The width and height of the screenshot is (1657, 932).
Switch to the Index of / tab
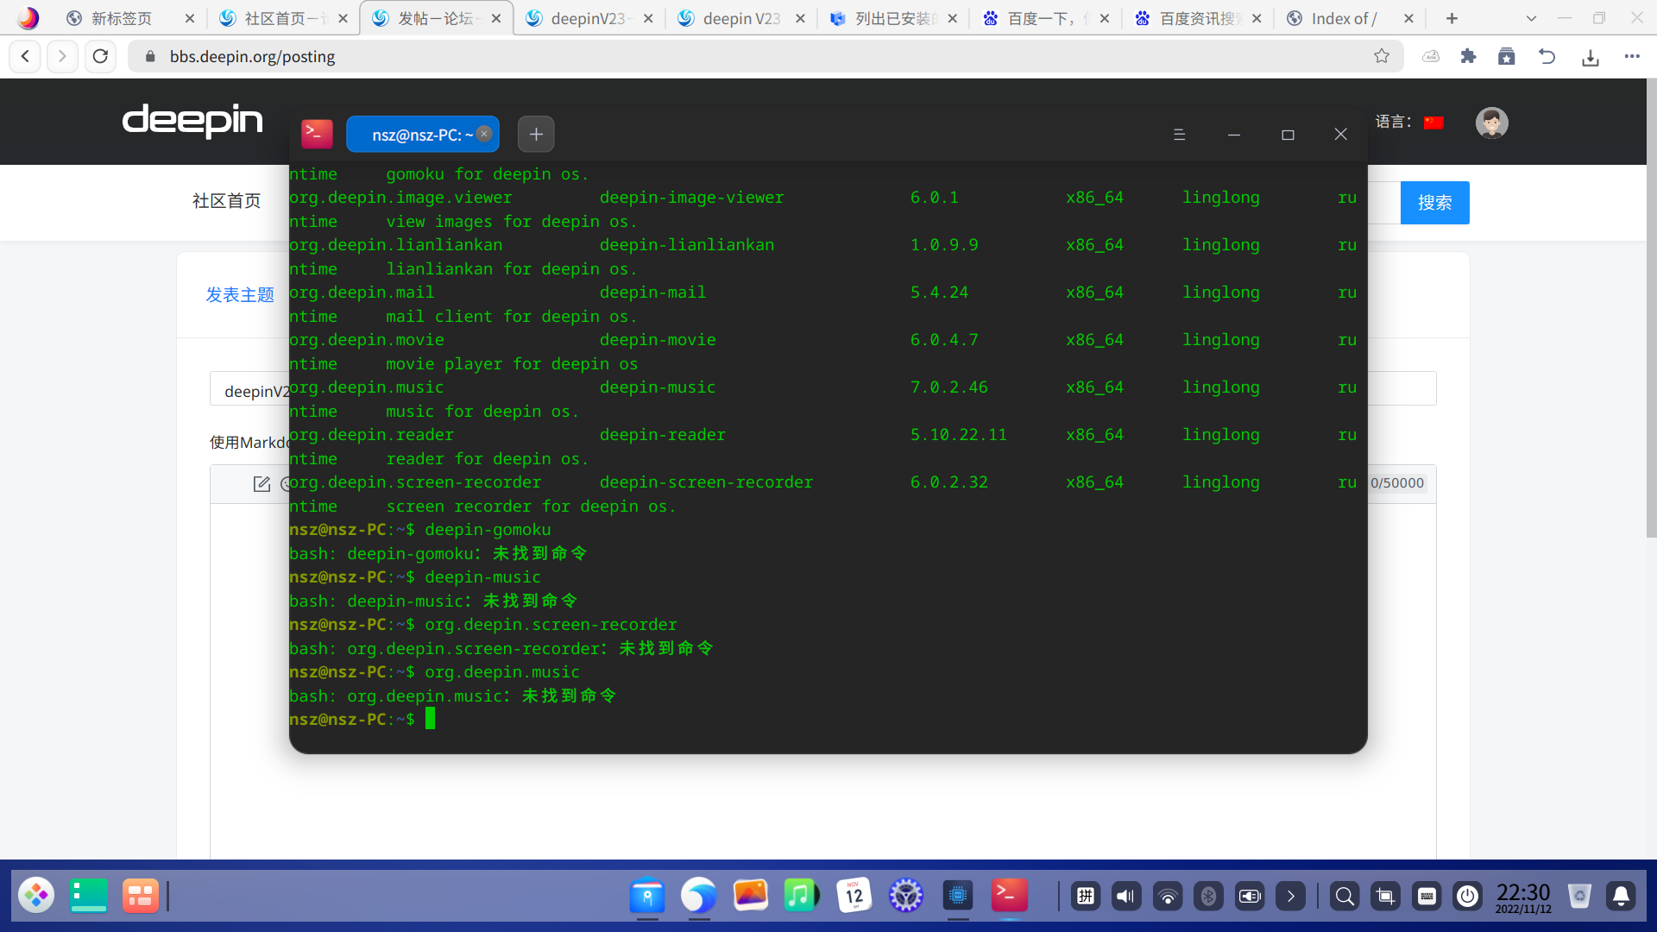click(x=1344, y=18)
